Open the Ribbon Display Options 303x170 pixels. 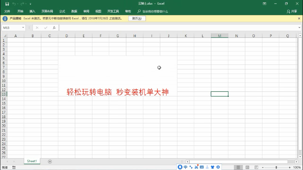[265, 4]
